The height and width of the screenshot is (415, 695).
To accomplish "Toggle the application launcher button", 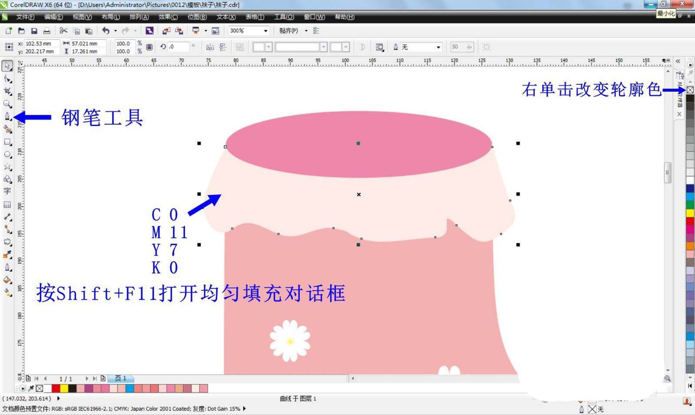I will (150, 30).
